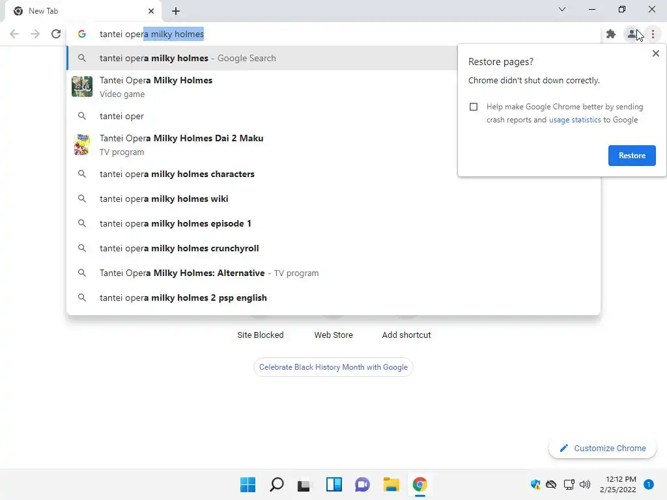Image resolution: width=667 pixels, height=500 pixels.
Task: Select 'tantei opera milky holmes - Google Search' suggestion
Action: pos(262,58)
